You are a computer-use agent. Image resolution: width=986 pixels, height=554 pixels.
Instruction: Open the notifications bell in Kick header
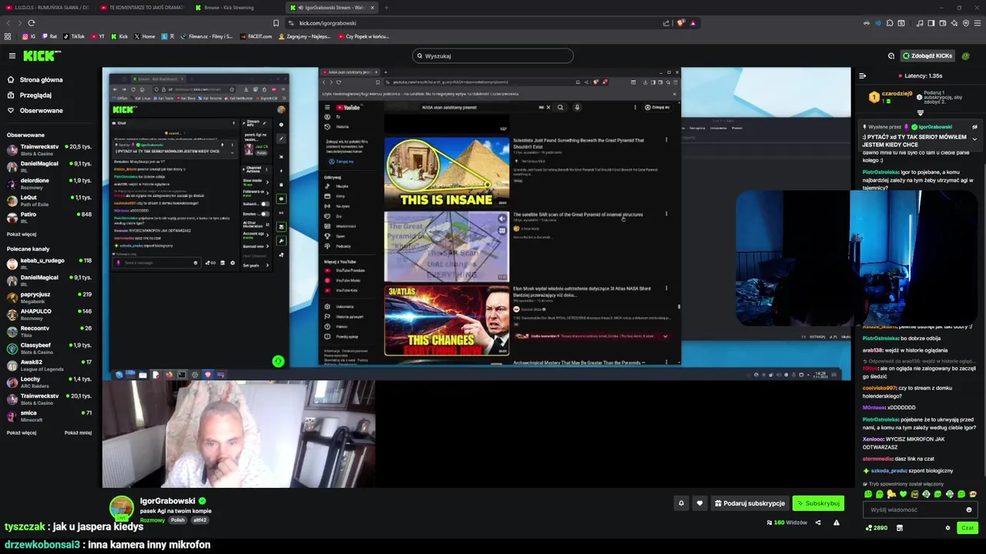[891, 55]
